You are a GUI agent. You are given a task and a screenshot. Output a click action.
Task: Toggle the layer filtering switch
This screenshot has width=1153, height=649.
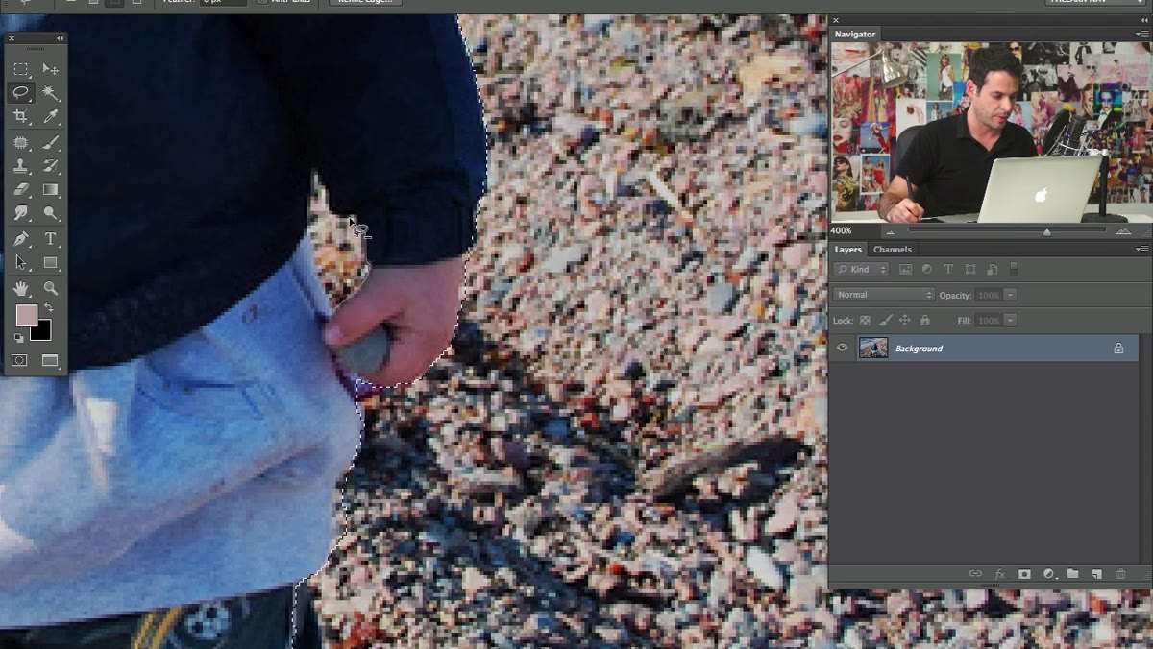point(1014,270)
